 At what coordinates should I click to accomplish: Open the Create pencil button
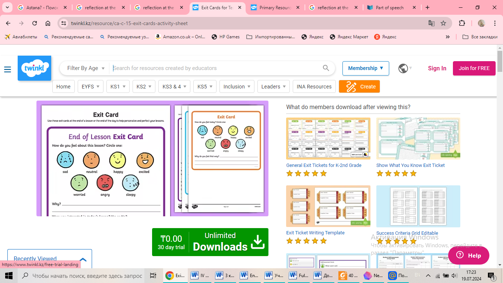pyautogui.click(x=359, y=87)
